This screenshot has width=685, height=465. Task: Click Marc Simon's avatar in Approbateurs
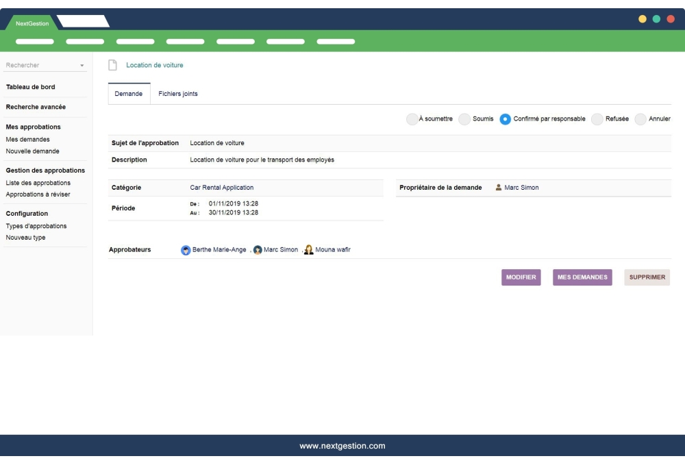tap(258, 249)
